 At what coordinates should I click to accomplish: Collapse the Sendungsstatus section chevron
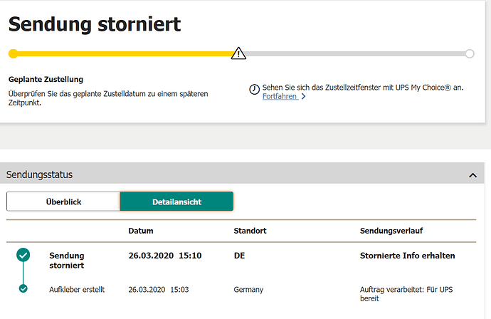(x=472, y=174)
